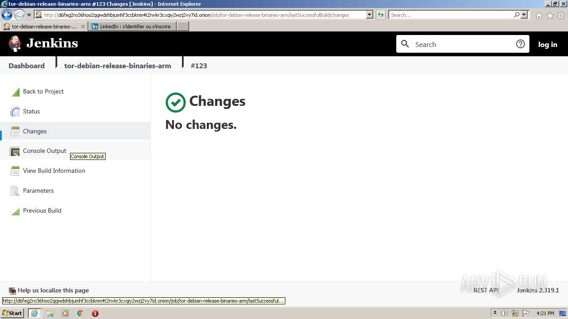
Task: Open the search help question mark icon
Action: [x=521, y=44]
